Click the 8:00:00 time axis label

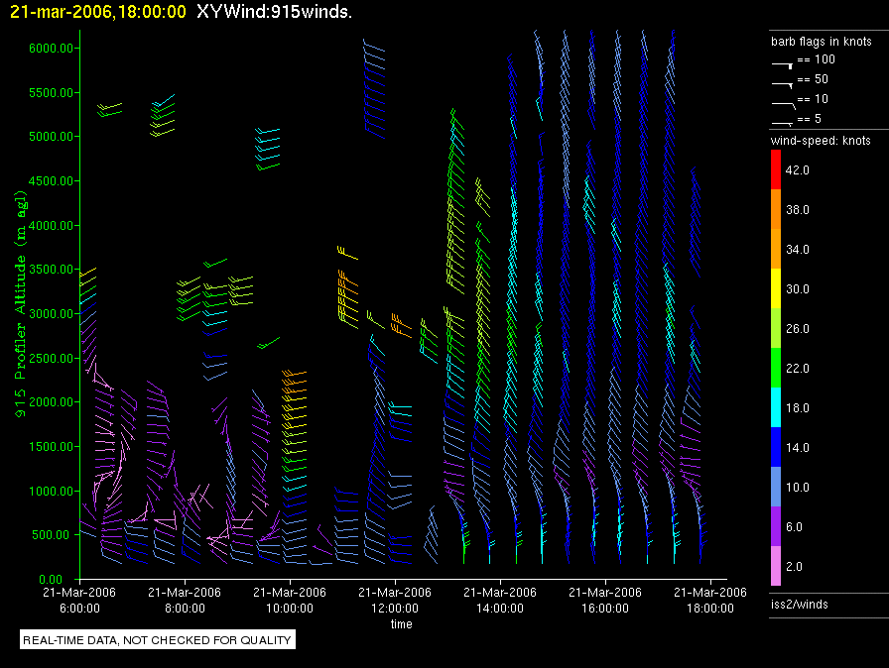coord(185,608)
